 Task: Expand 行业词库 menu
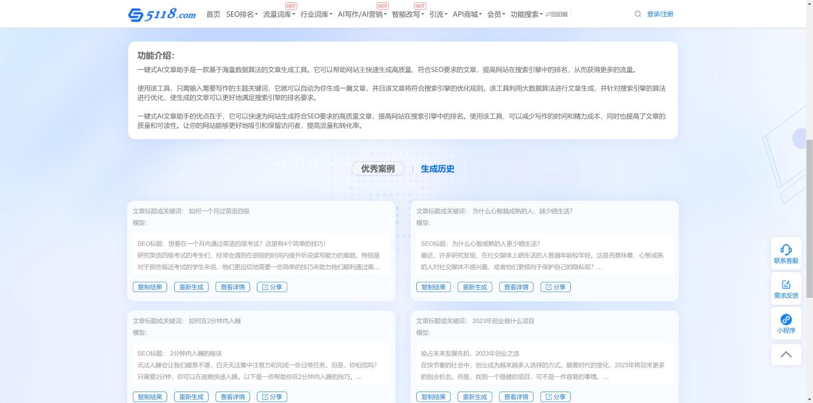317,14
